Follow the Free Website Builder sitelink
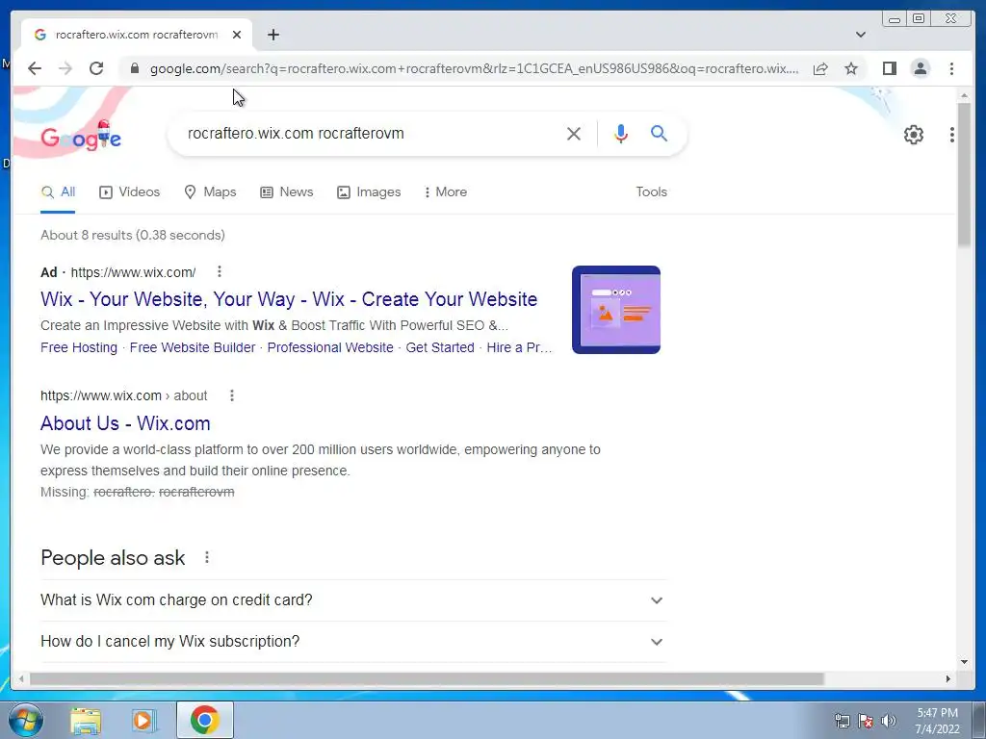Viewport: 986px width, 739px height. [x=193, y=347]
